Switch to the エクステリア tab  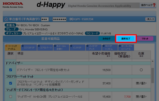tap(29, 48)
